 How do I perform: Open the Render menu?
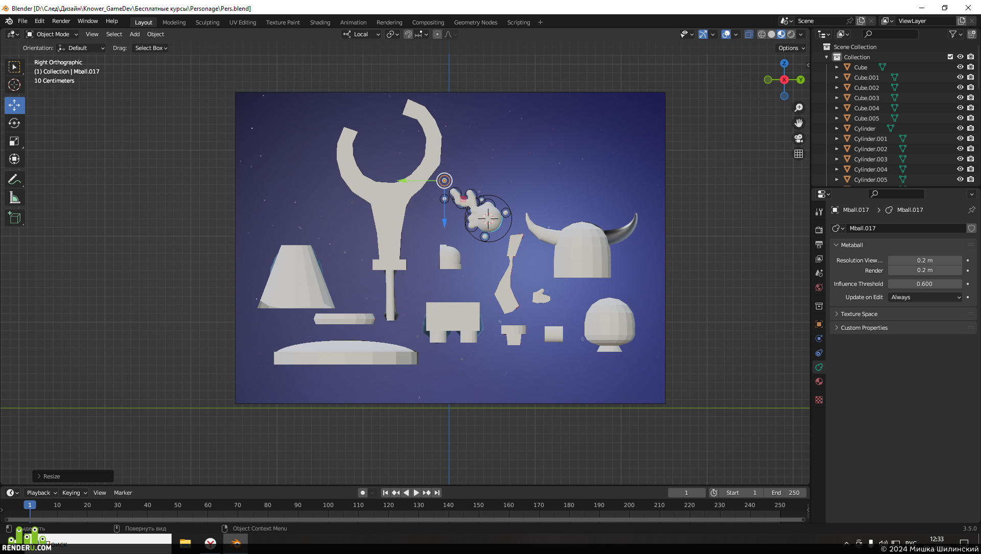(61, 21)
